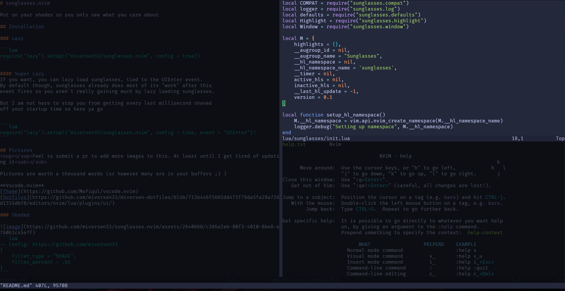Click the '# sunglasses.nvim' heading
This screenshot has height=291, width=565.
pos(25,3)
